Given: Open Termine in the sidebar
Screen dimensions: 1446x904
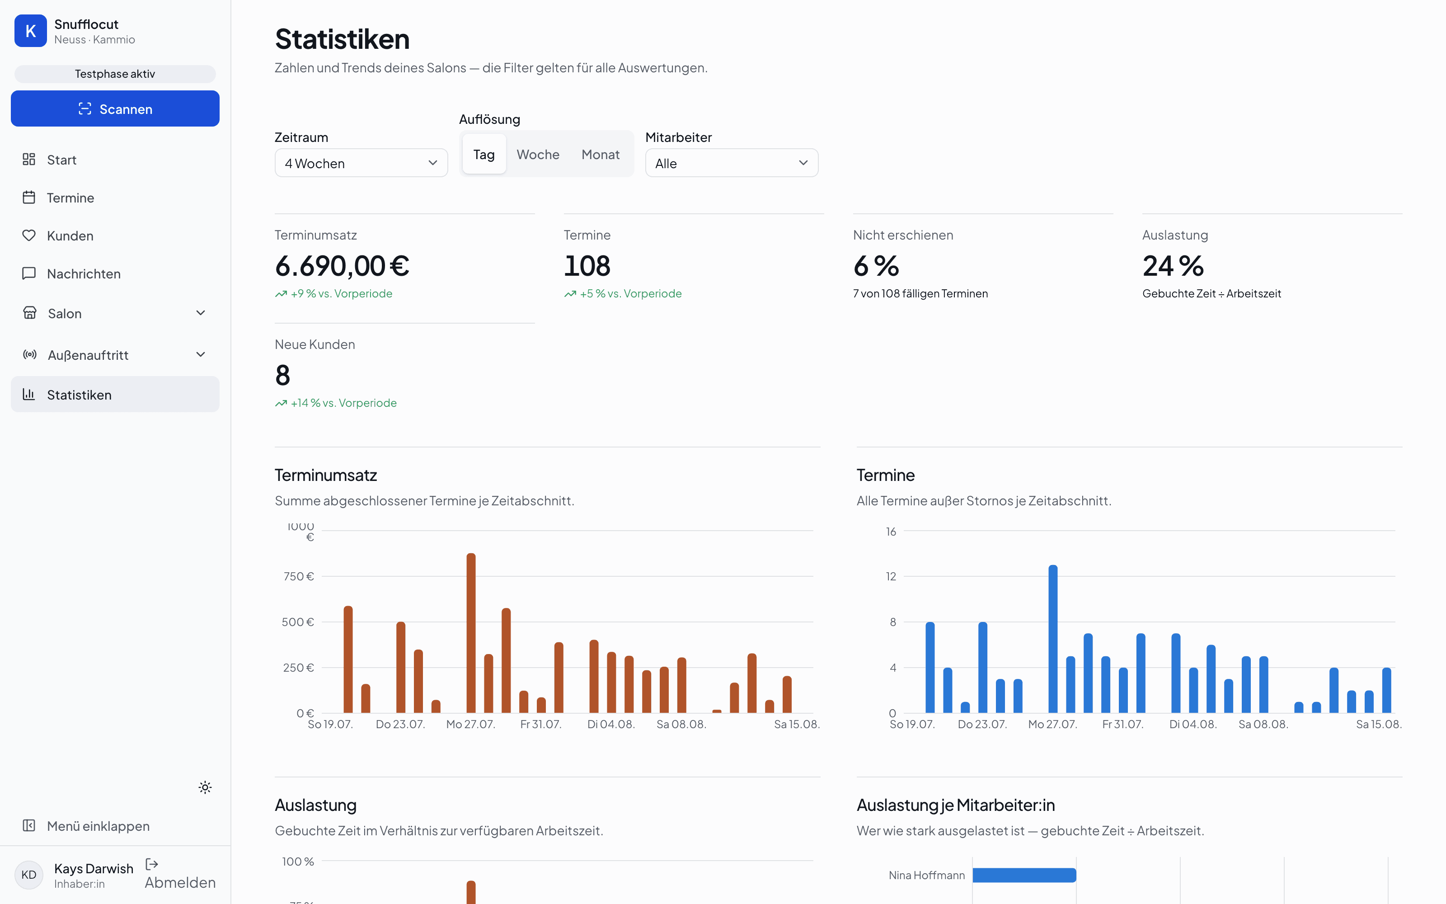Looking at the screenshot, I should click(x=115, y=198).
